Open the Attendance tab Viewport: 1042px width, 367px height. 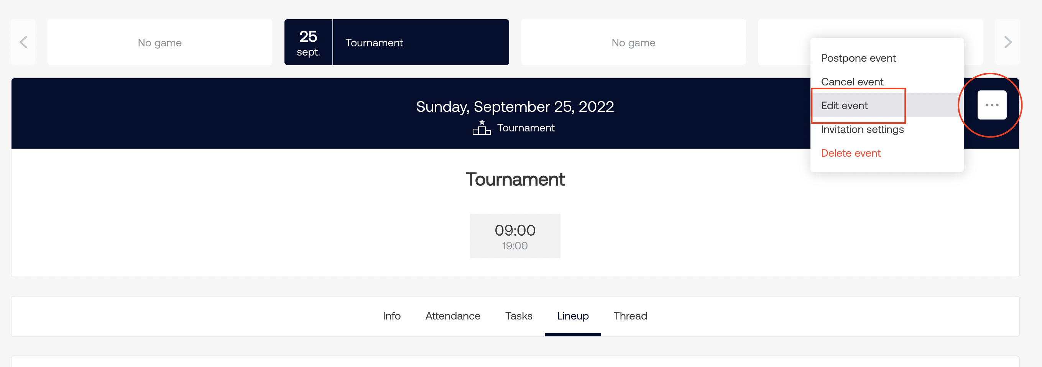point(453,316)
